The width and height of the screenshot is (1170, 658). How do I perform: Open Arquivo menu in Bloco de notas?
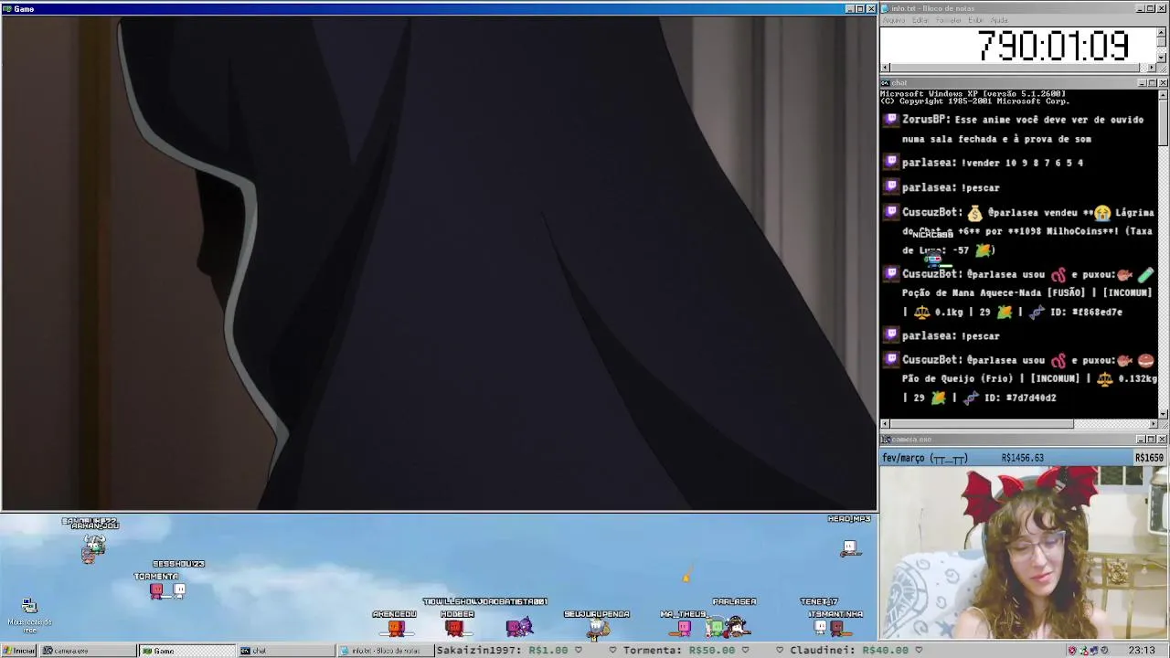coord(893,20)
